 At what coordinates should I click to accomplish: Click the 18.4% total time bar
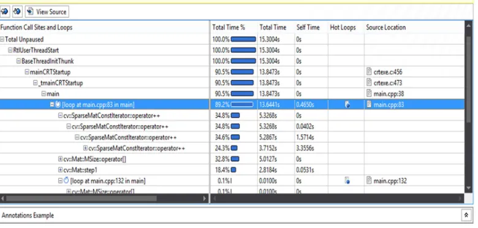(233, 170)
